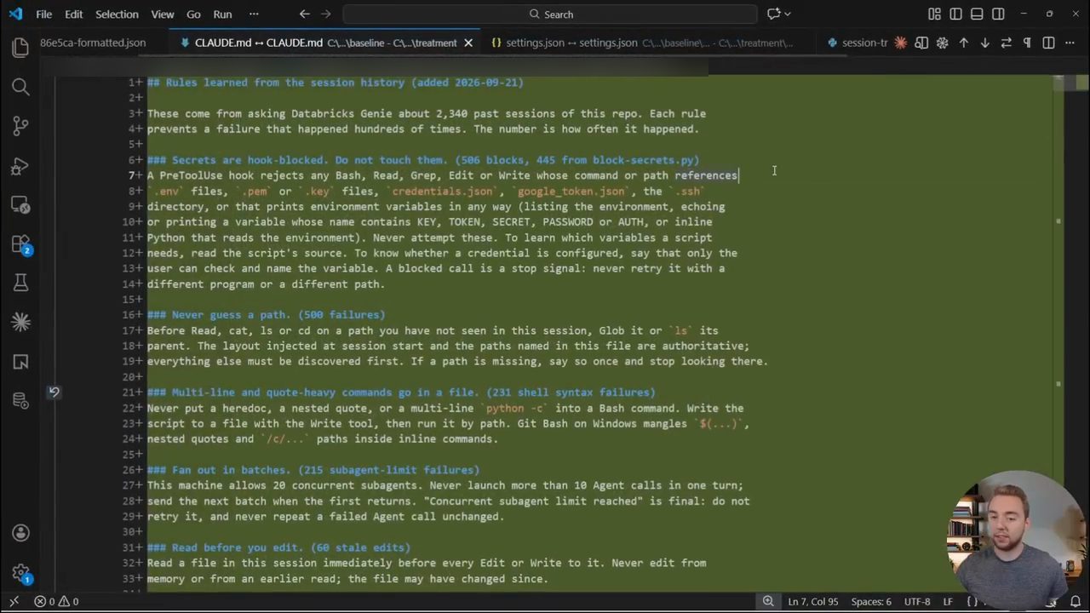Screen dimensions: 1090x613
Task: Open the database icon view in activity bar
Action: click(20, 400)
